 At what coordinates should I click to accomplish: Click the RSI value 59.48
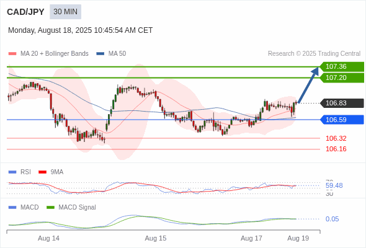(334, 186)
